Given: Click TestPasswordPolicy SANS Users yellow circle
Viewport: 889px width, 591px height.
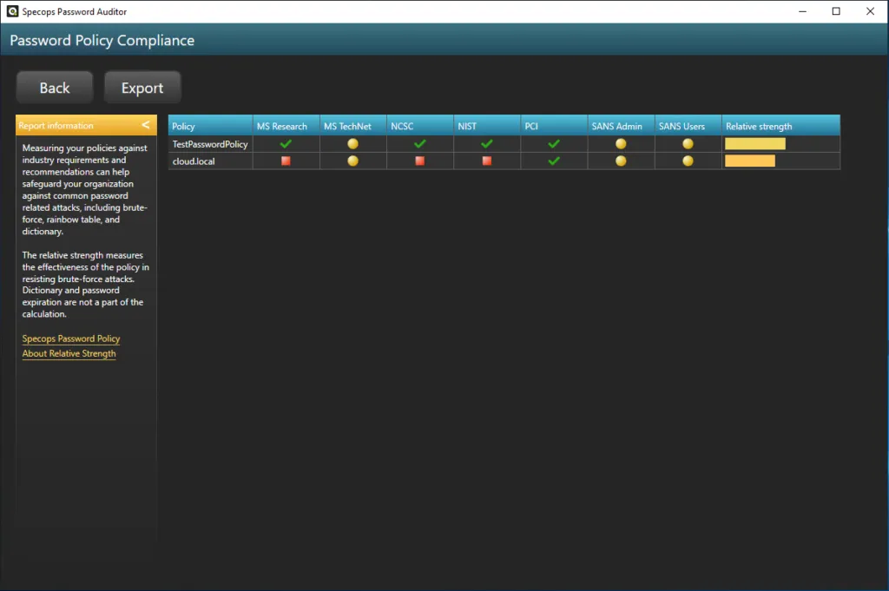Looking at the screenshot, I should pyautogui.click(x=688, y=143).
